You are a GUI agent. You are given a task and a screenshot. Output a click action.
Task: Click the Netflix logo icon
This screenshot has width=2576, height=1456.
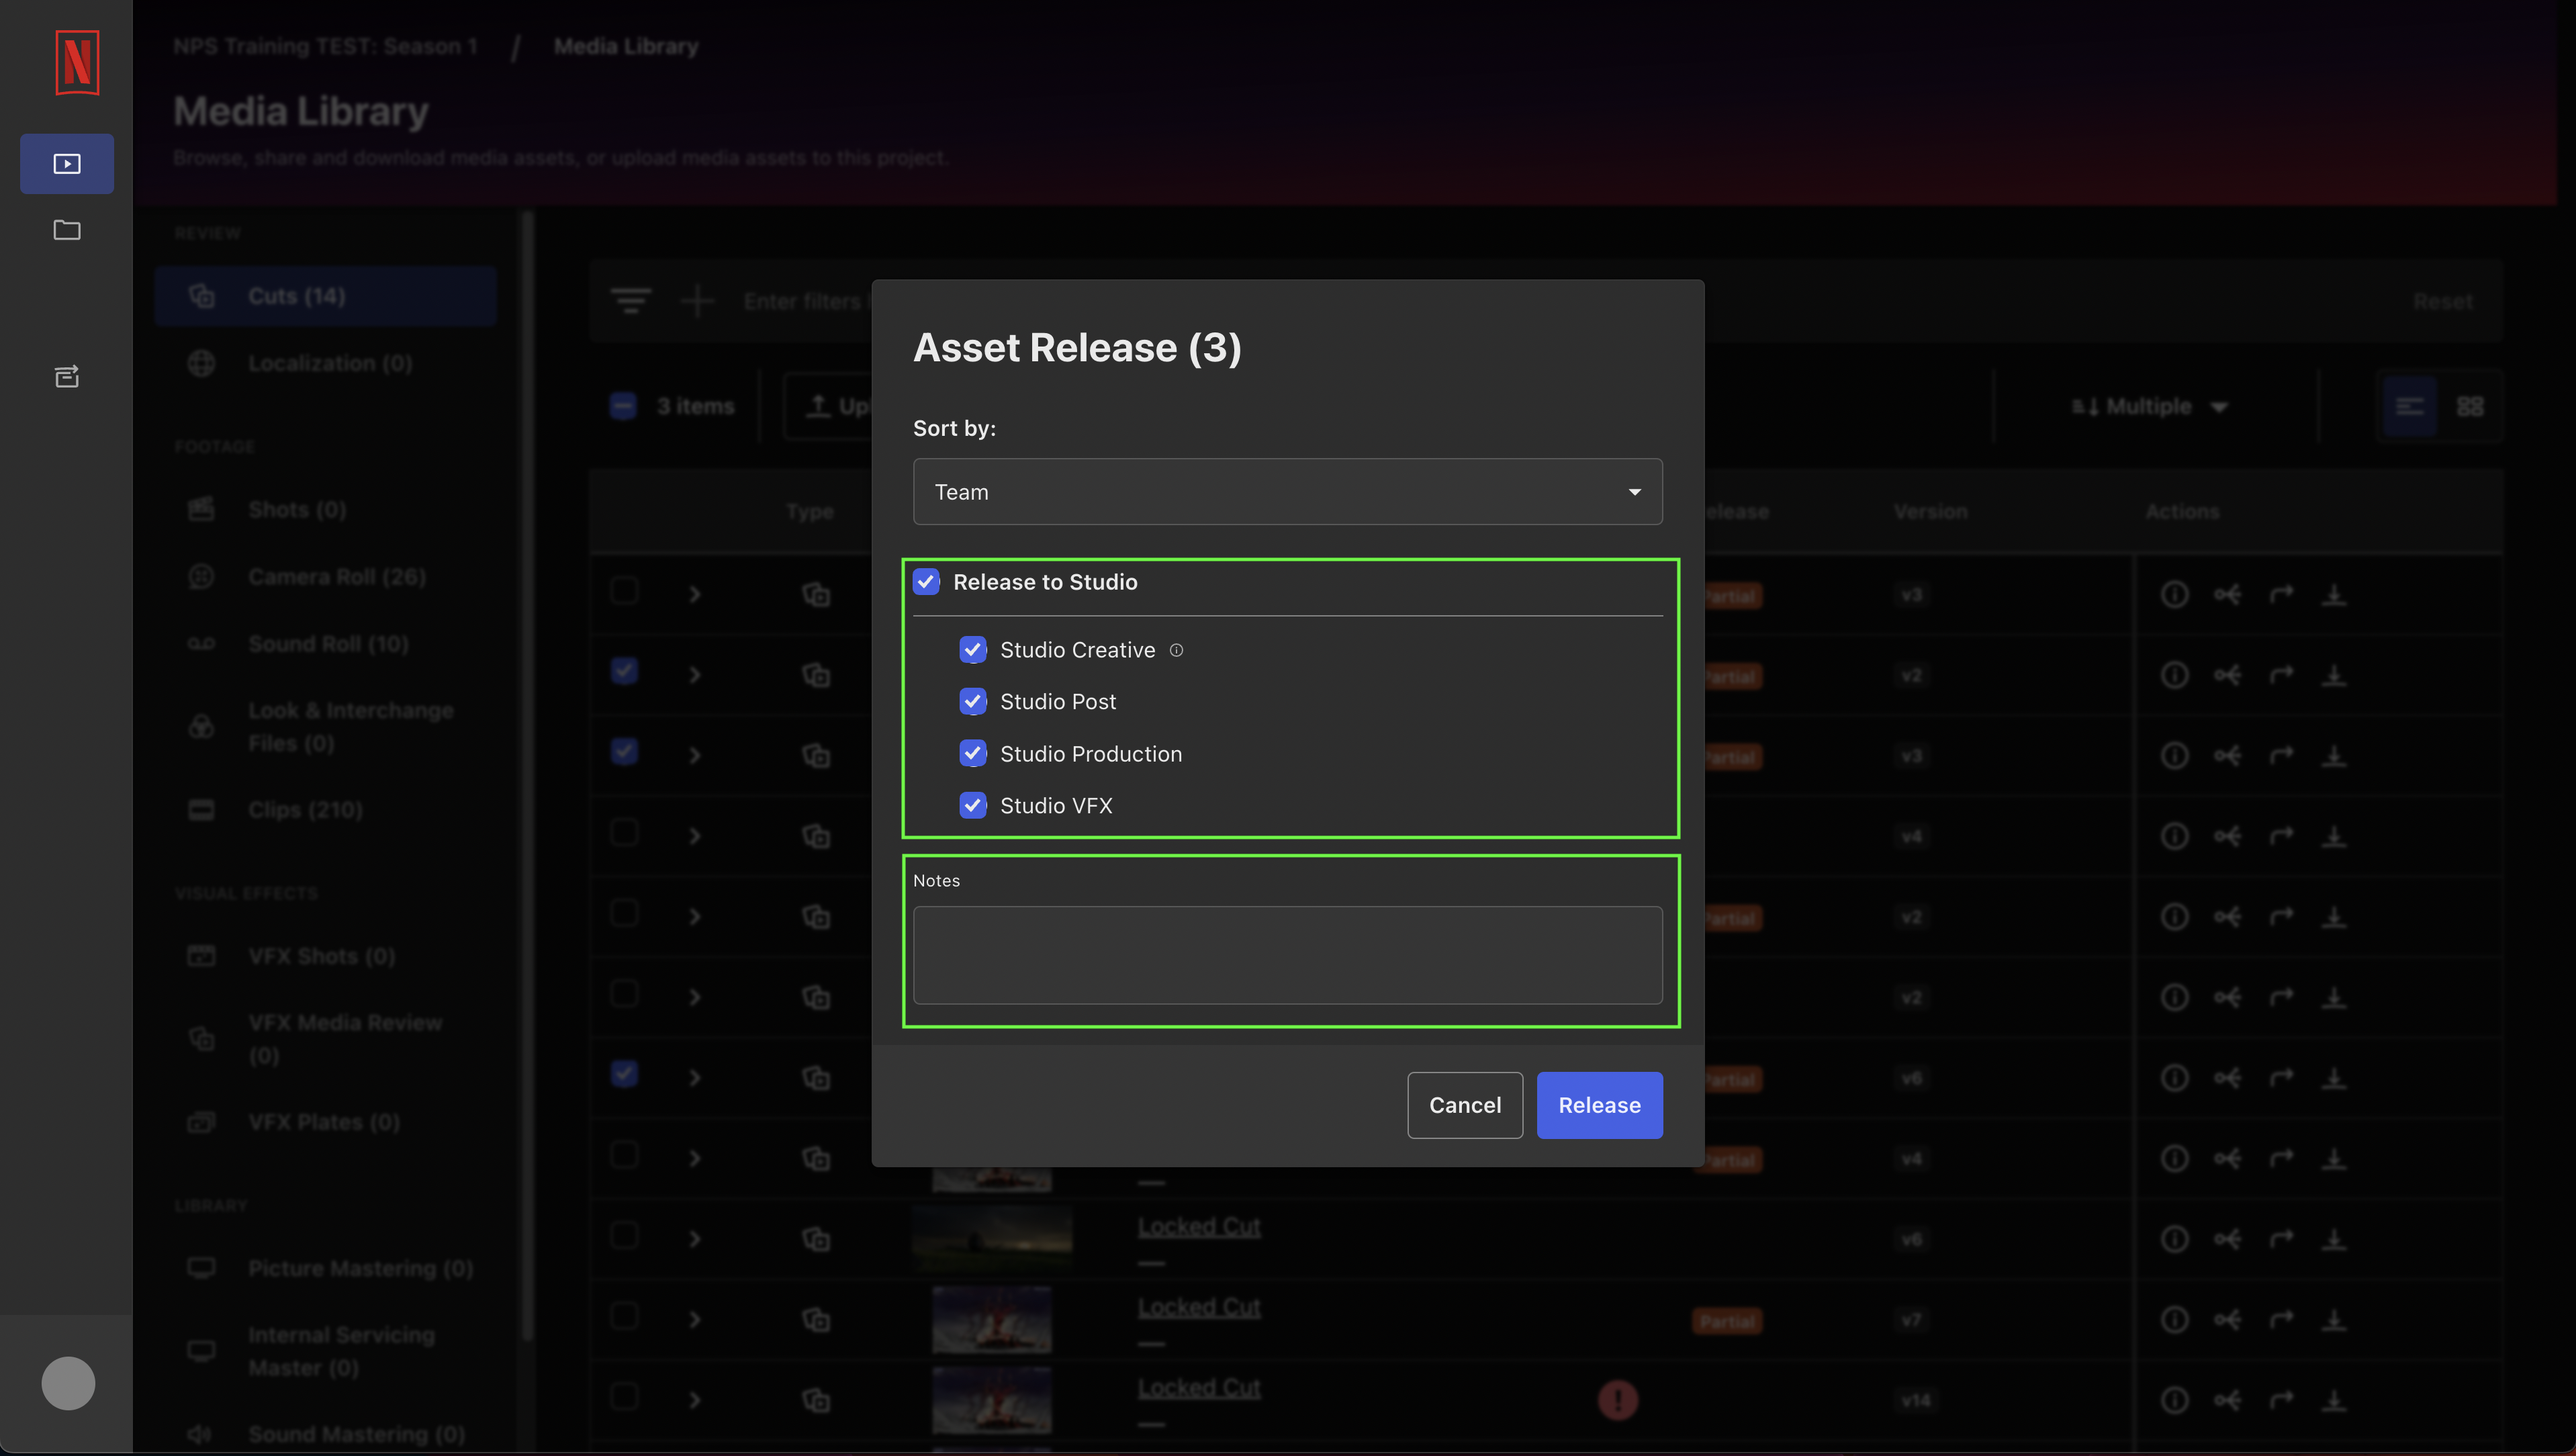pyautogui.click(x=77, y=62)
